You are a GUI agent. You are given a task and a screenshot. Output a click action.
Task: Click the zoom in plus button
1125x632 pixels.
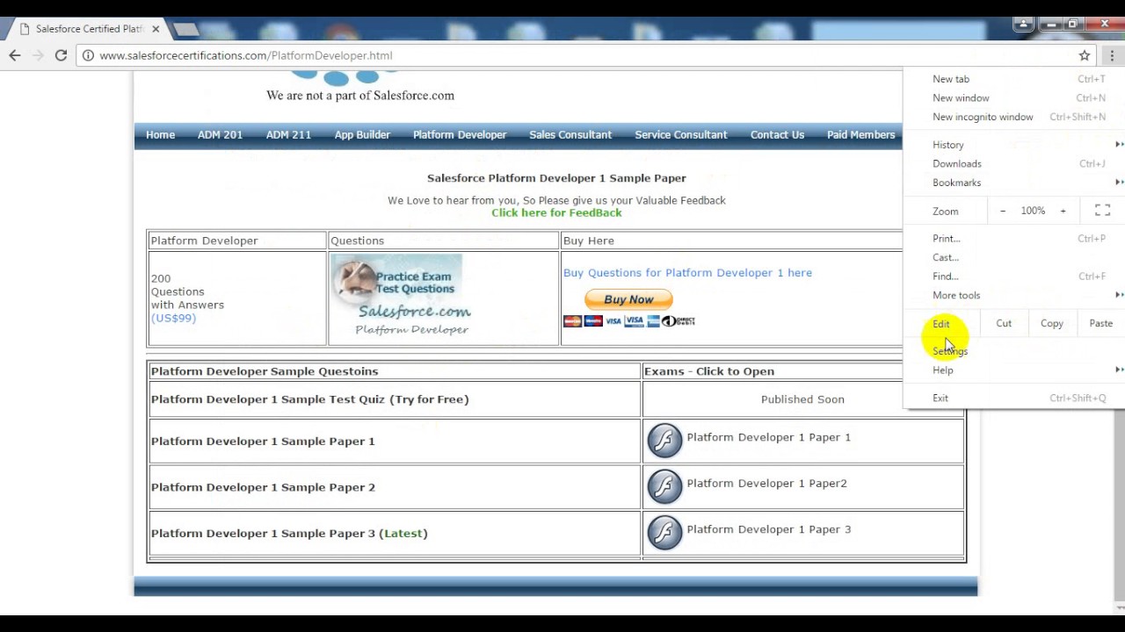click(x=1063, y=211)
